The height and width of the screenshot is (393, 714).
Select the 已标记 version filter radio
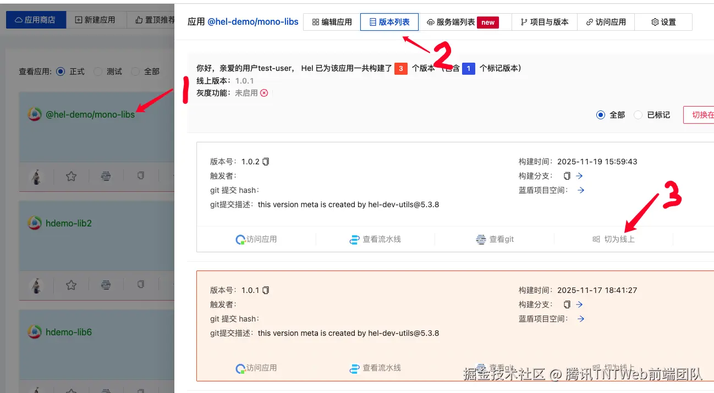(638, 115)
